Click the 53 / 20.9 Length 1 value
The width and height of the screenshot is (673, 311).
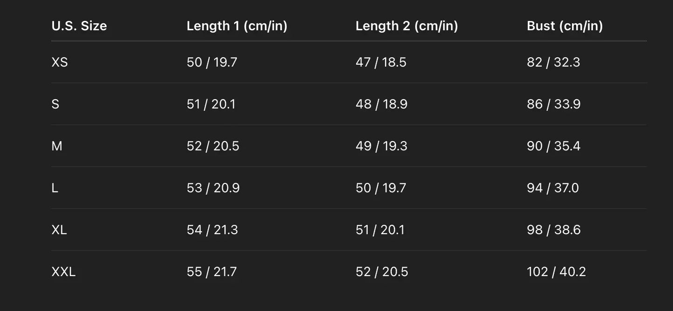click(x=213, y=188)
